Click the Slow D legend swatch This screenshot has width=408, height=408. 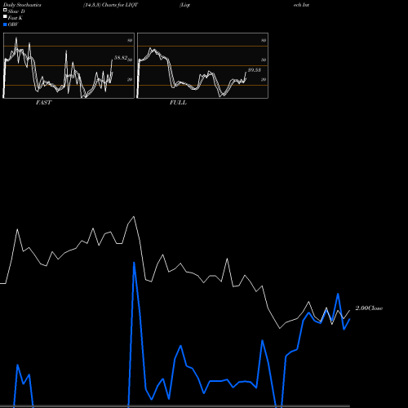5,10
